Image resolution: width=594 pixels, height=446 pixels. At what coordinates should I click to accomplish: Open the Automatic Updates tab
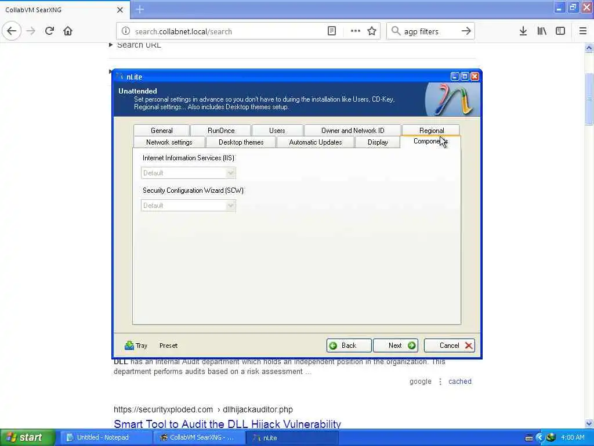(315, 142)
